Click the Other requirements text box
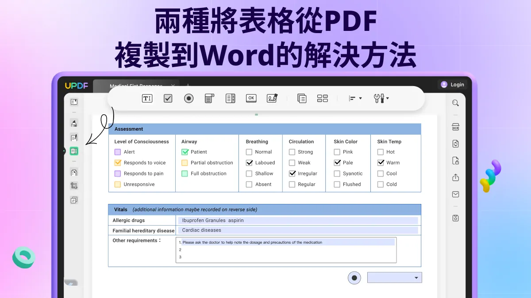The height and width of the screenshot is (298, 531). point(286,250)
